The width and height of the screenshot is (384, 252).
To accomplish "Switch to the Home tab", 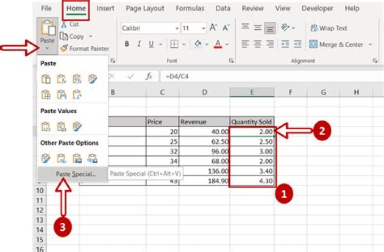I will coord(76,9).
